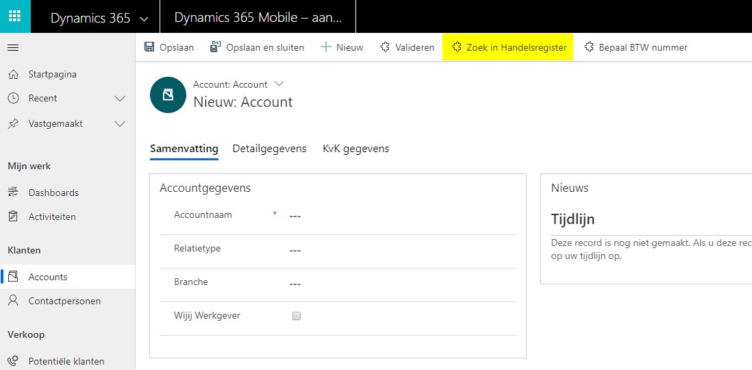Viewport: 752px width, 370px height.
Task: Expand the Vastgemaakt pinned items chevron
Action: pos(120,124)
